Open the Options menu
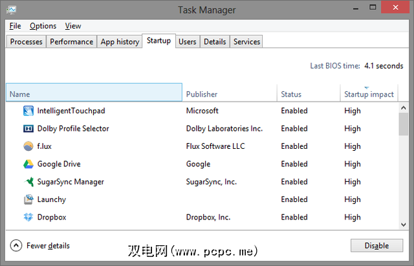 click(x=43, y=26)
